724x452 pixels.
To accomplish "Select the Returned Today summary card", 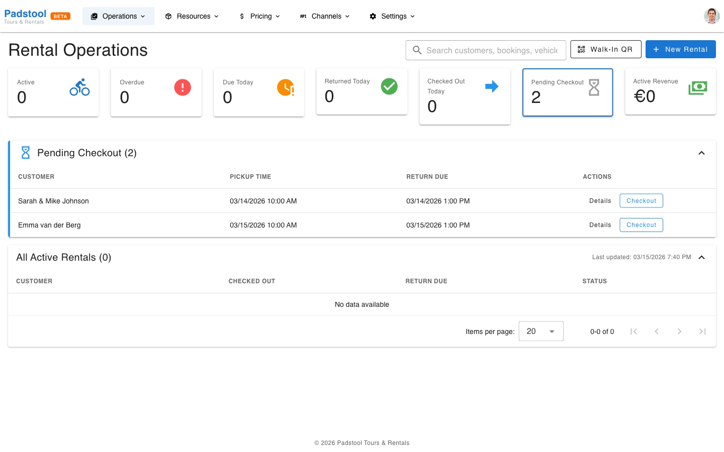I will [362, 91].
